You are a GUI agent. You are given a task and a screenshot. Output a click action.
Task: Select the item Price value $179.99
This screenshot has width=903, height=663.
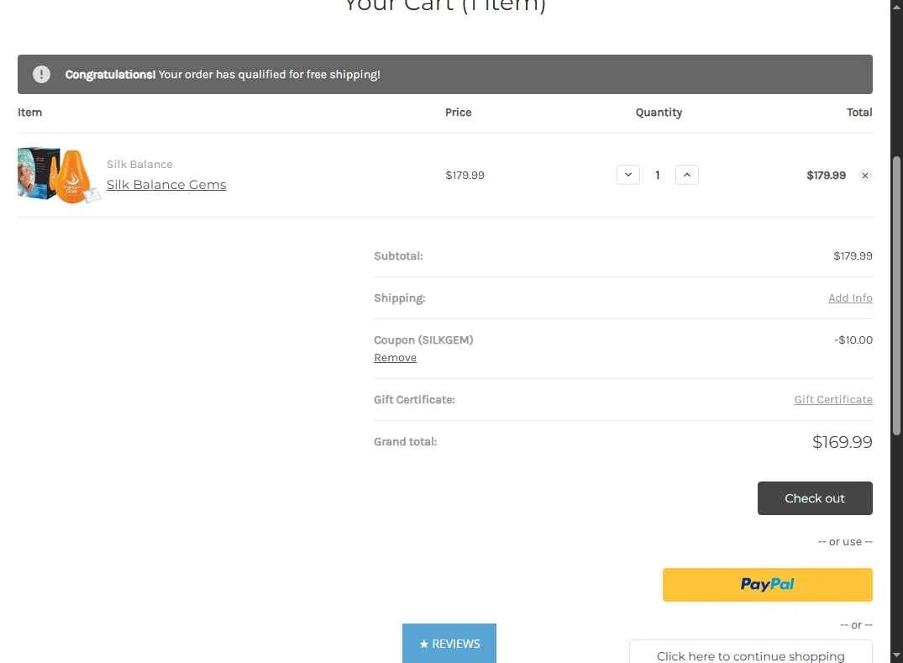click(x=465, y=175)
